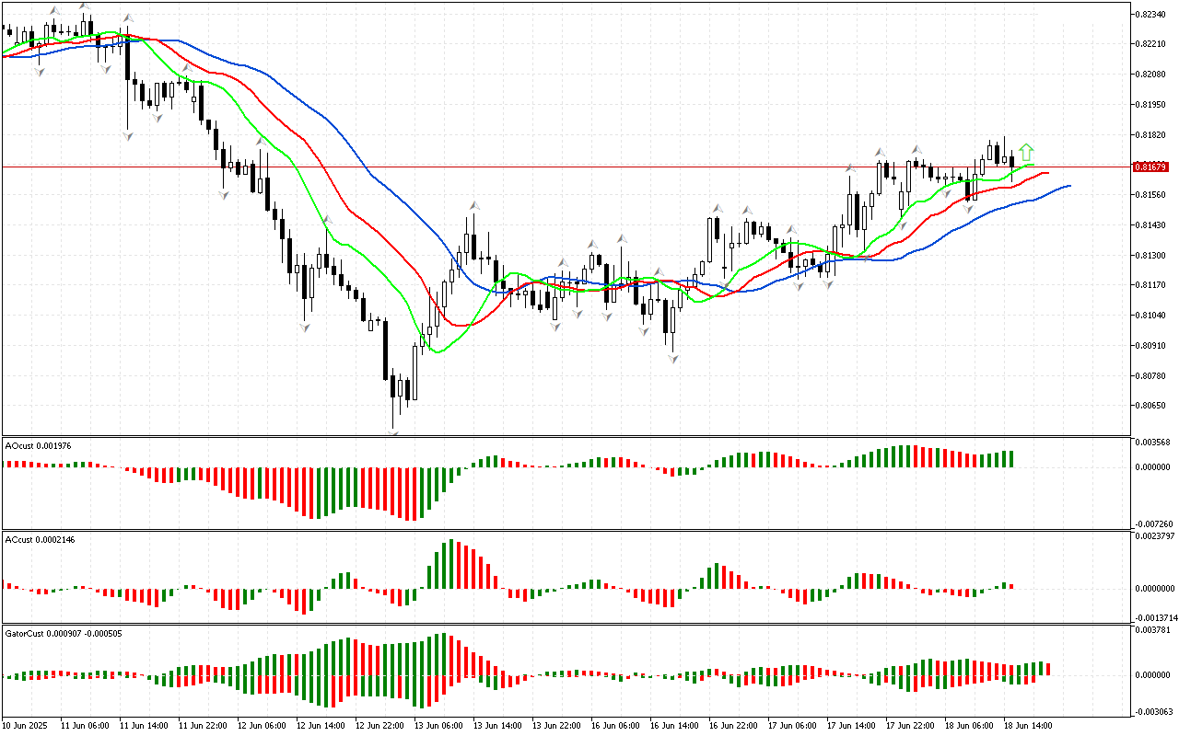
Task: Click the green up-arrow buy signal
Action: (1026, 153)
